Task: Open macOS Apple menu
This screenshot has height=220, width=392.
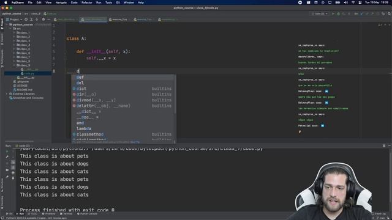Action: coord(6,2)
